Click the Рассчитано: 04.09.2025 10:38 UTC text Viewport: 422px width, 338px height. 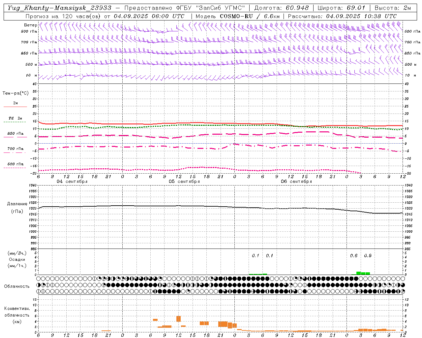pos(342,16)
